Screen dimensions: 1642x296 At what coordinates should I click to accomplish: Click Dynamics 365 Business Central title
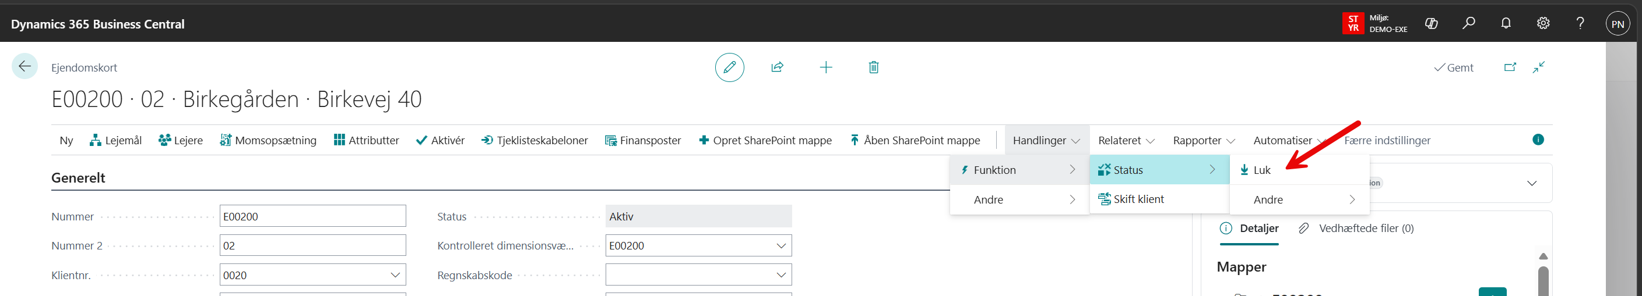coord(97,24)
